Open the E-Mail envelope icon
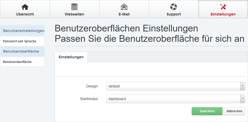Screen dimensions: 248x122 click(124, 7)
